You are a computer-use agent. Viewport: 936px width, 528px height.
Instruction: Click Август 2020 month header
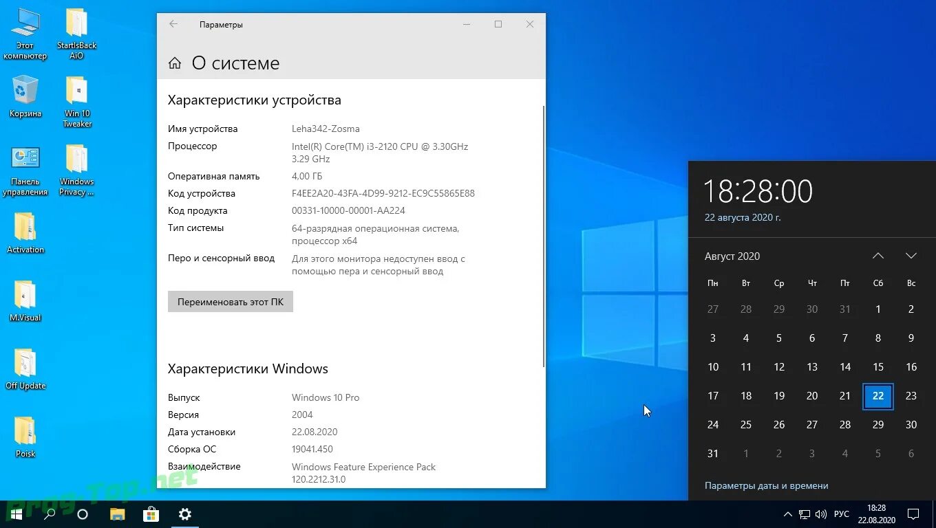tap(732, 256)
